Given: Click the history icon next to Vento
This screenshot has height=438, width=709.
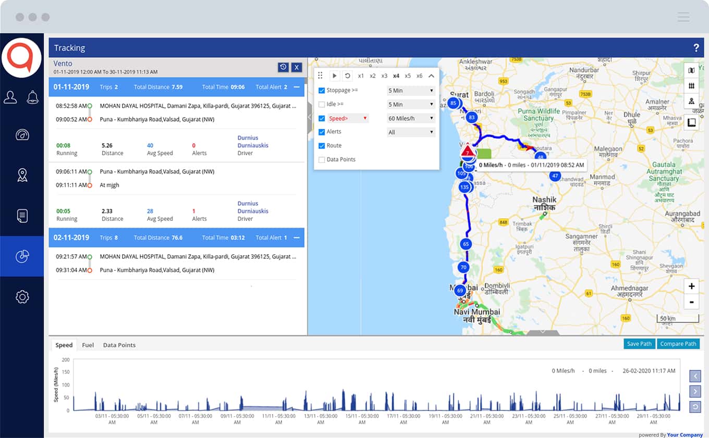Looking at the screenshot, I should pyautogui.click(x=283, y=67).
